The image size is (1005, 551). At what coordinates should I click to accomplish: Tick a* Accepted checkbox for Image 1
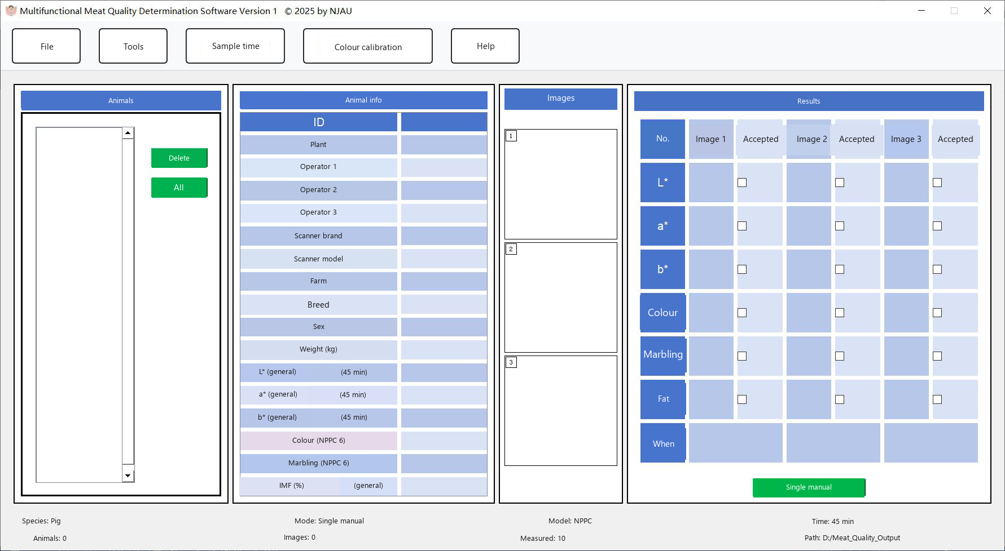click(x=742, y=226)
